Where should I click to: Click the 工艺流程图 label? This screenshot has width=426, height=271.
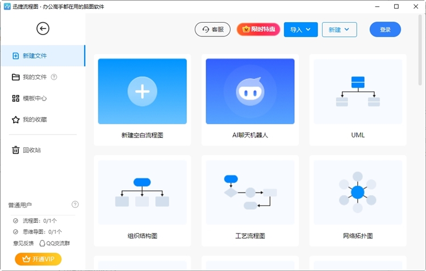(x=250, y=236)
